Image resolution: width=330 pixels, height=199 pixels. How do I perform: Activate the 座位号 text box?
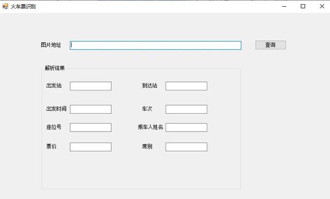91,128
